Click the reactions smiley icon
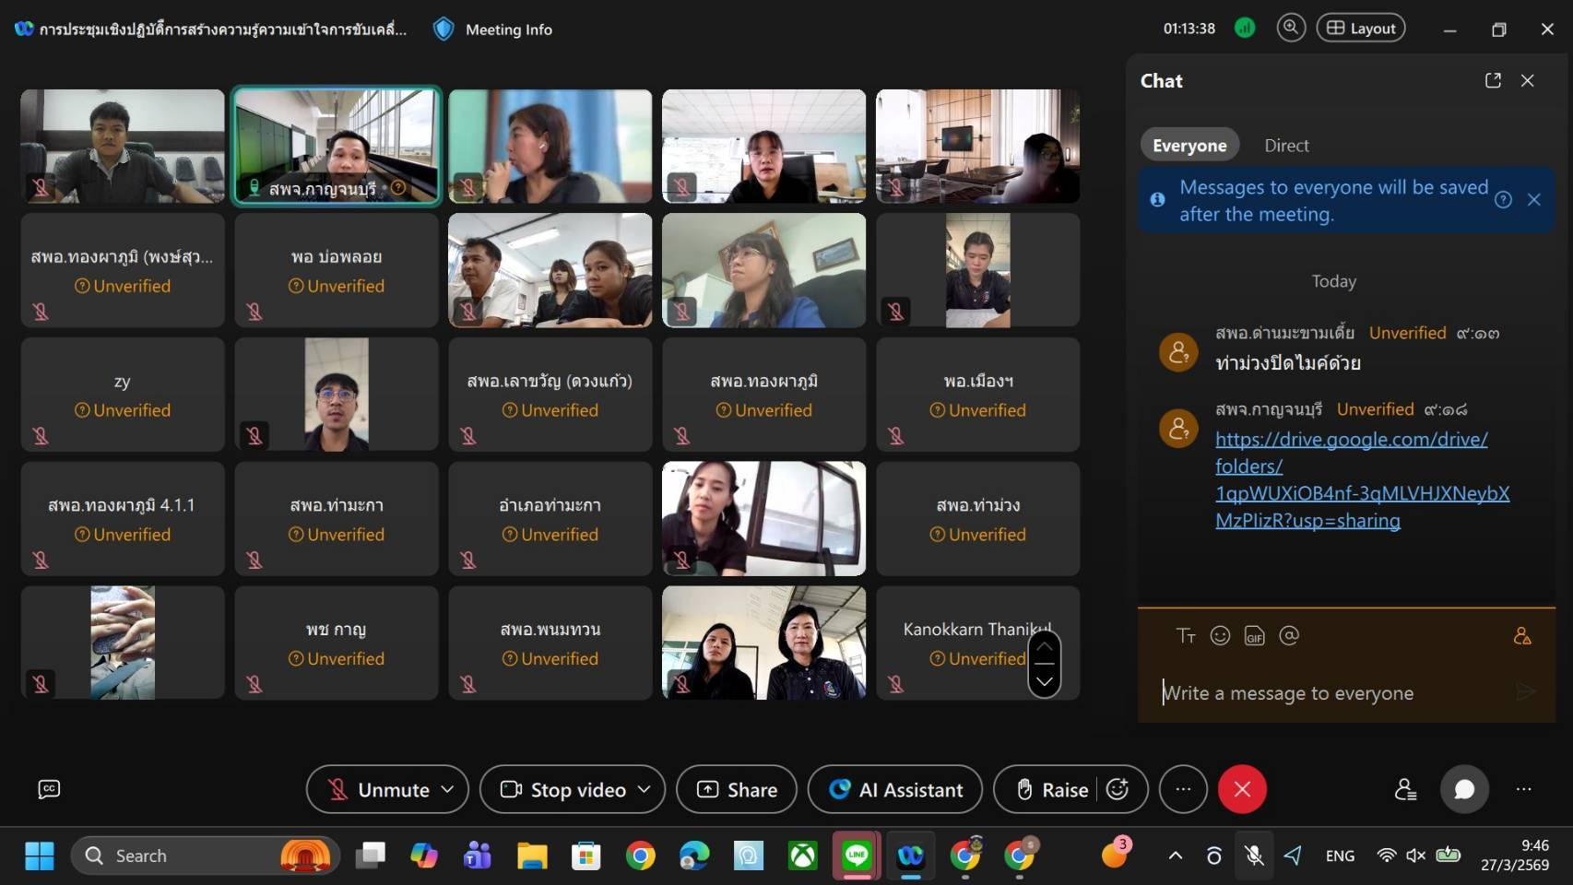The height and width of the screenshot is (885, 1573). tap(1118, 789)
